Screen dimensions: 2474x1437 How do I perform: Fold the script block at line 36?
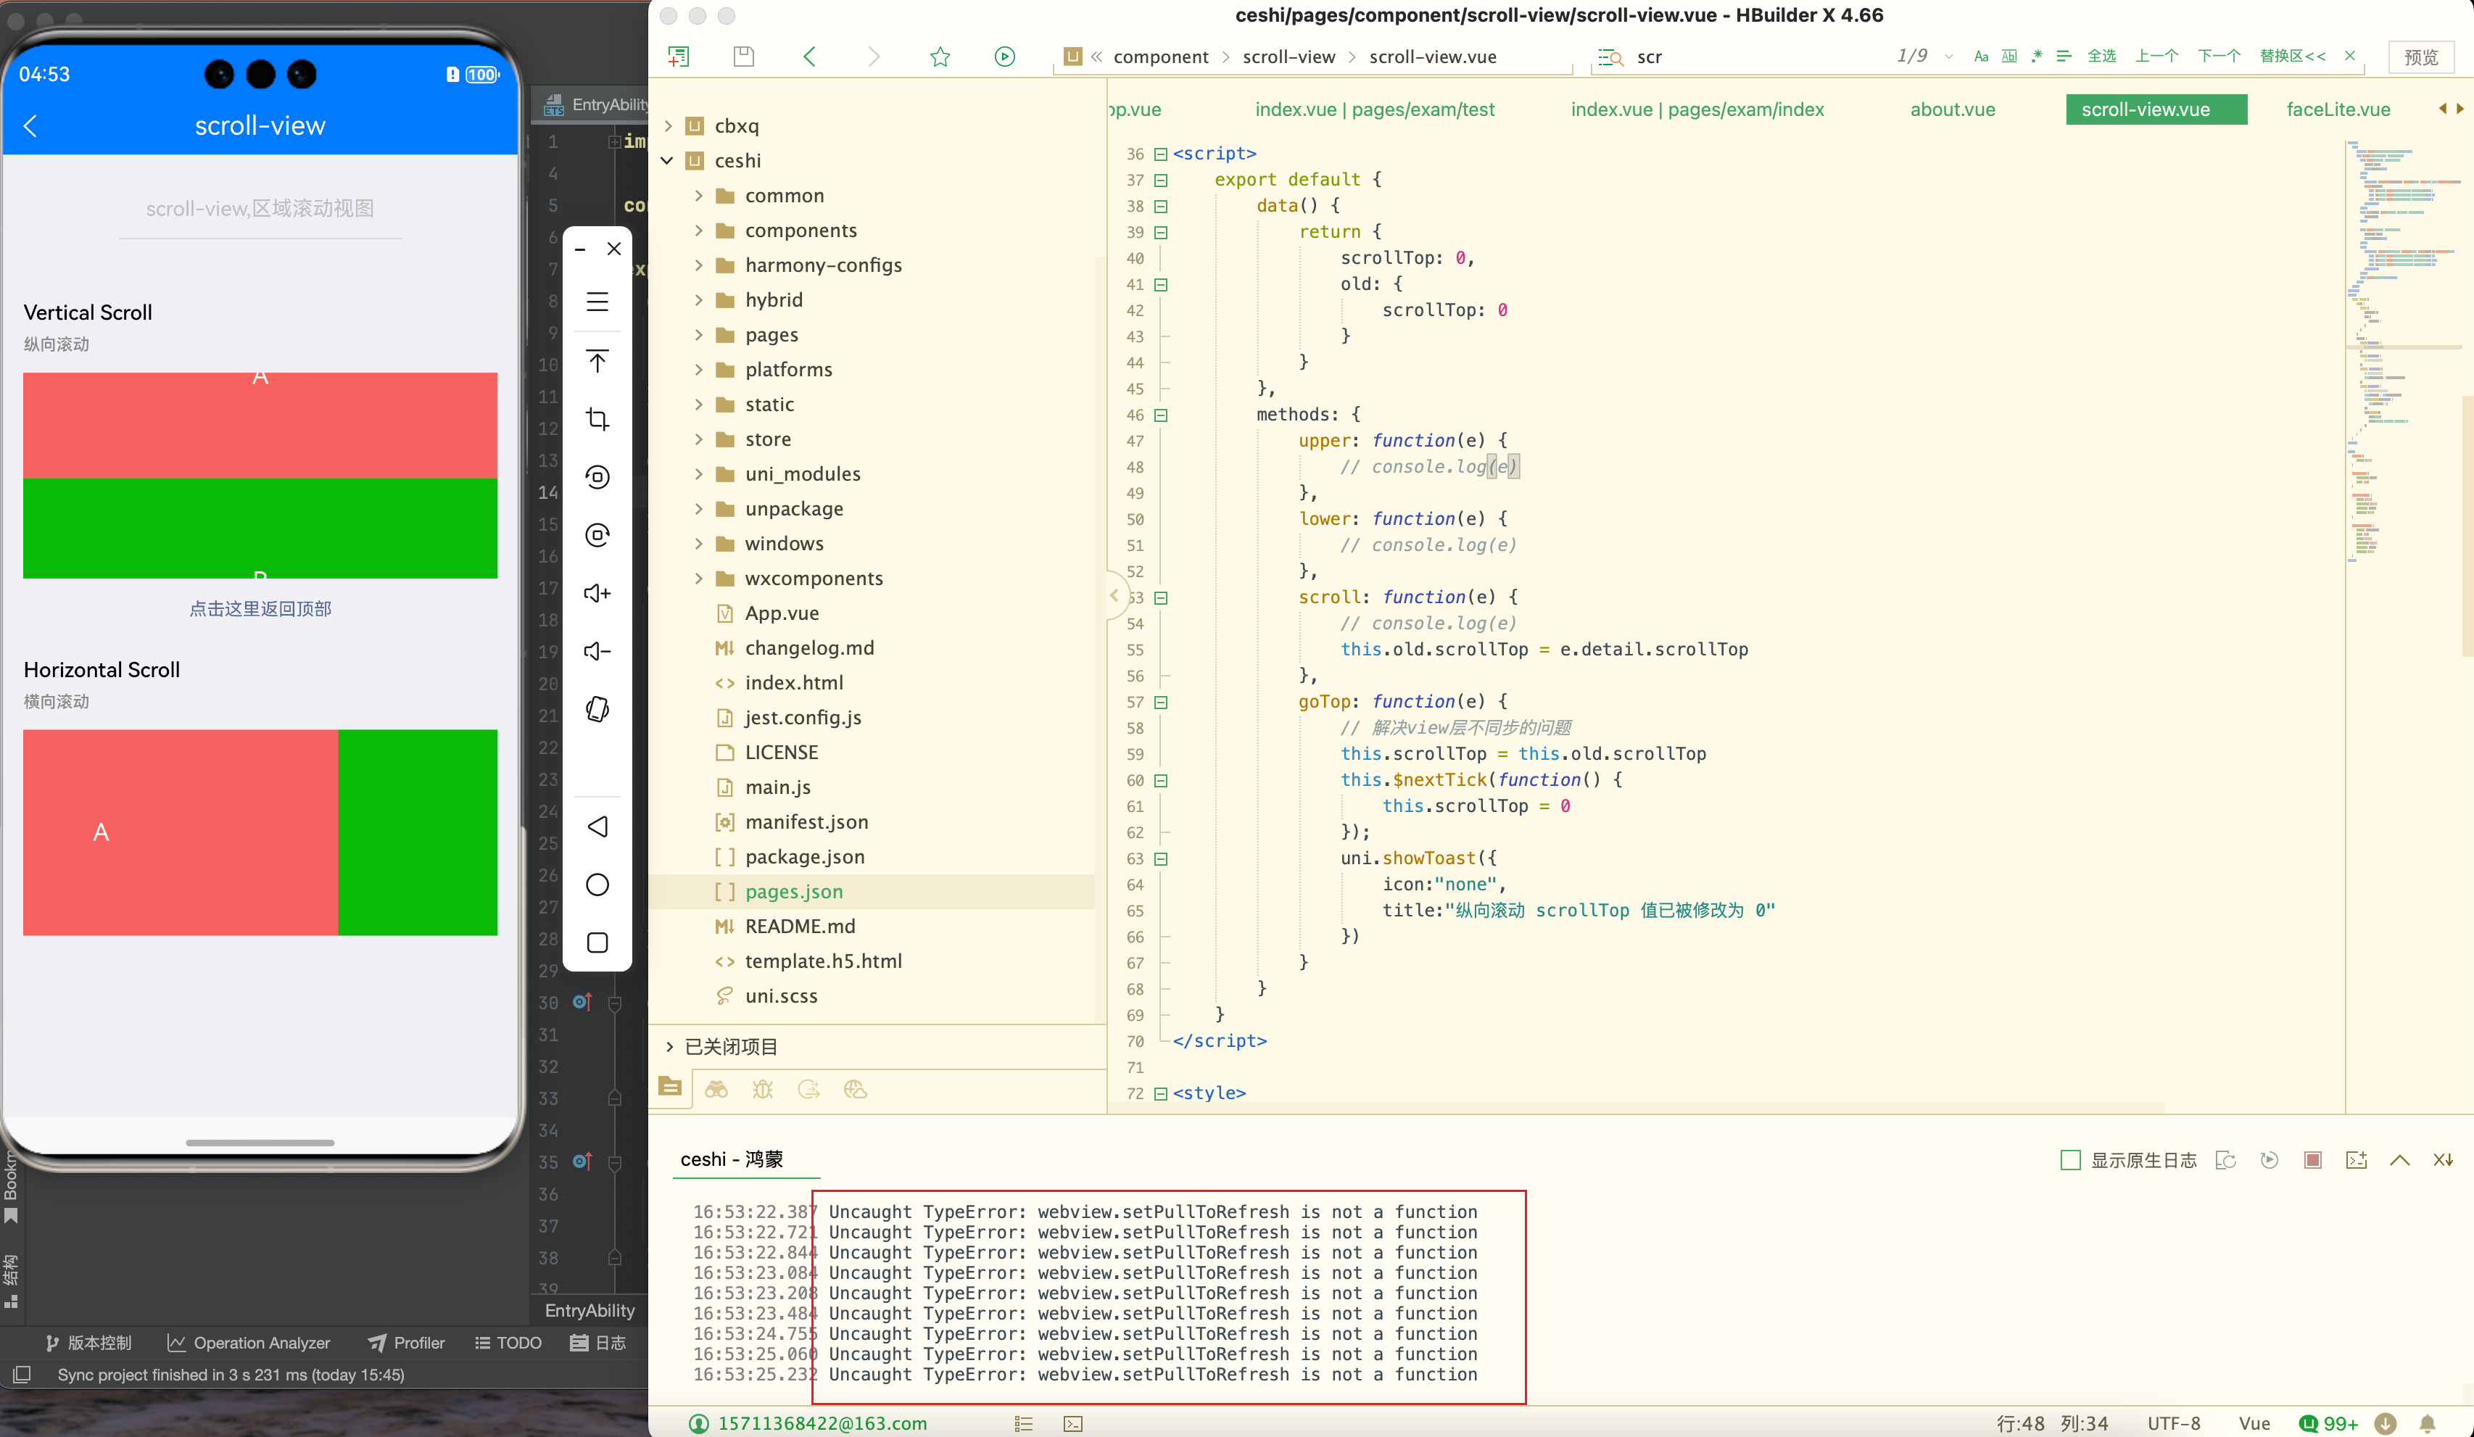(1162, 154)
